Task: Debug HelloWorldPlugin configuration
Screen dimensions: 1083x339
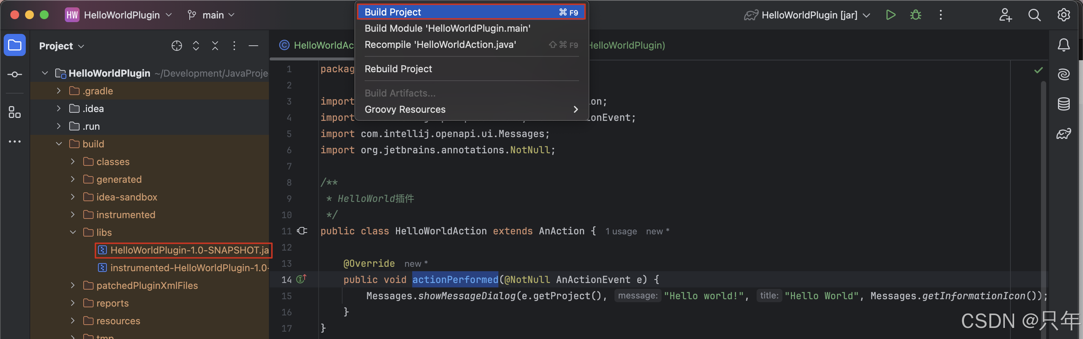Action: coord(915,15)
